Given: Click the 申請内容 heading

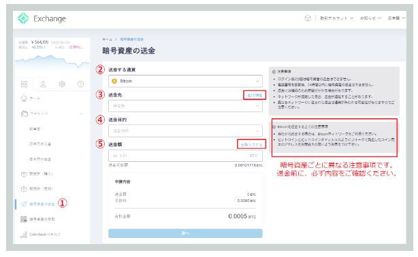Looking at the screenshot, I should tap(123, 182).
